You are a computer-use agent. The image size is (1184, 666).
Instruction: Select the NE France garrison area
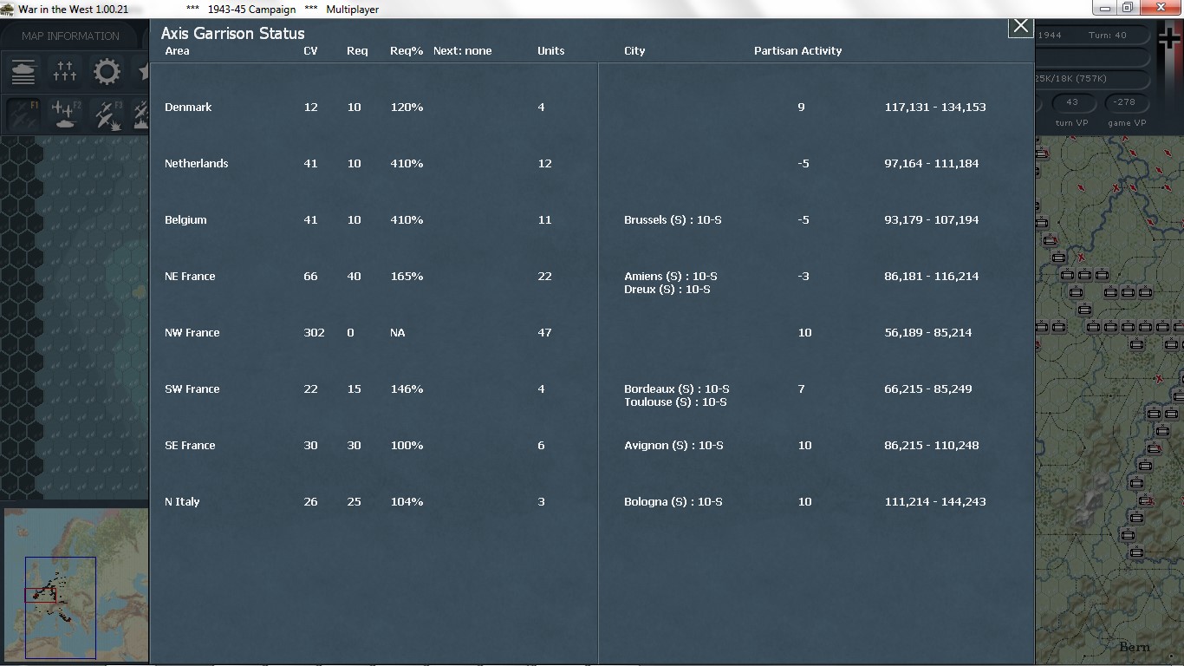click(190, 277)
